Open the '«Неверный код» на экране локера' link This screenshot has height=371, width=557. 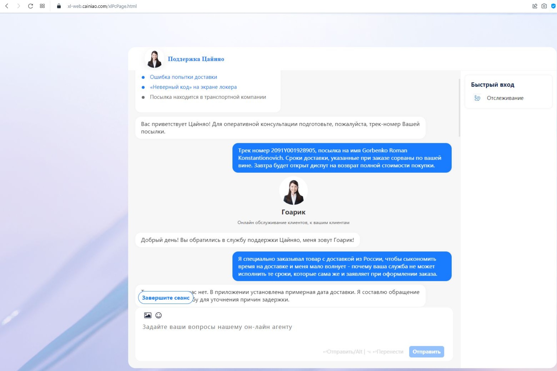click(193, 87)
